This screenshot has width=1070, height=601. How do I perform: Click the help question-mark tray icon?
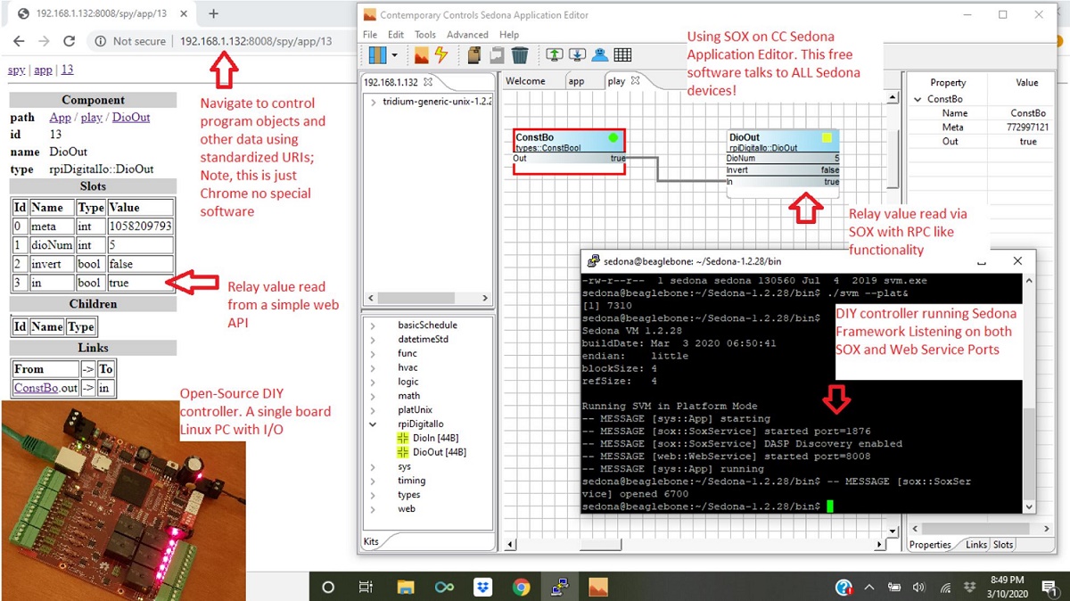844,587
